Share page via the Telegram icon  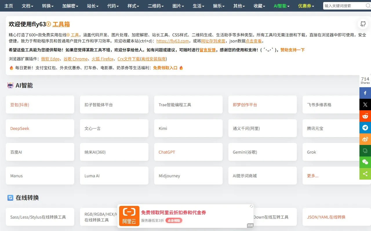[x=365, y=128]
